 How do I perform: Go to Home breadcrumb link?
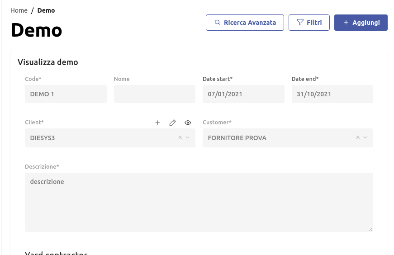[x=19, y=10]
